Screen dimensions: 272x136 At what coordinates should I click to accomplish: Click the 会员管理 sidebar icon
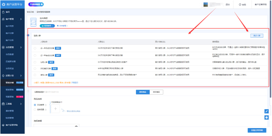click(3, 47)
